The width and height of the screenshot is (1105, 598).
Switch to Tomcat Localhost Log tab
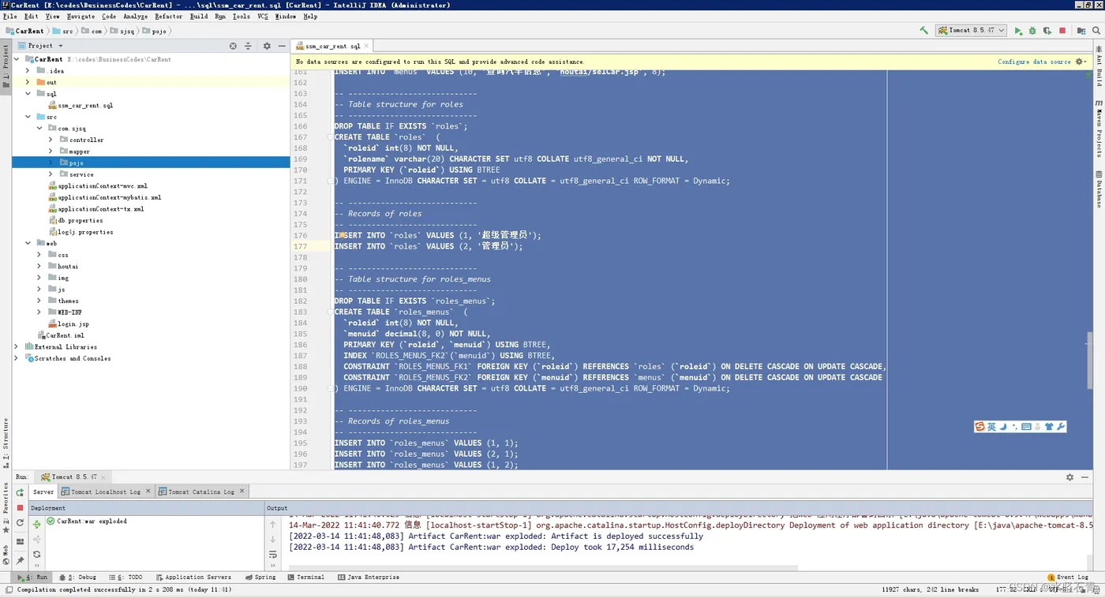point(106,491)
